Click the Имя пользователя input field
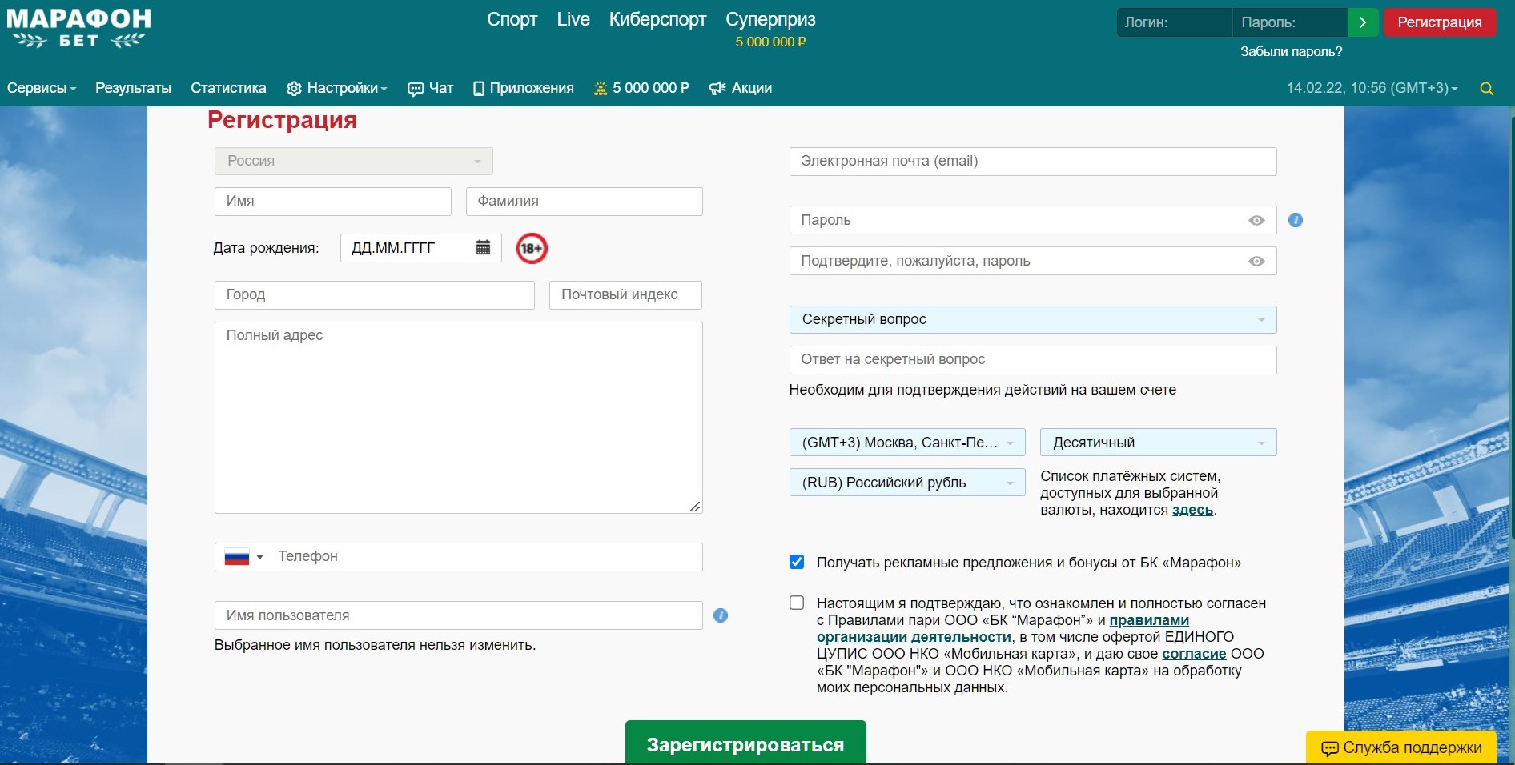 pos(459,615)
